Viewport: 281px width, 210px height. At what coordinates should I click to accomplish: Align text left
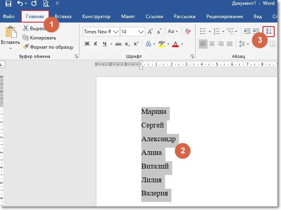(x=203, y=44)
